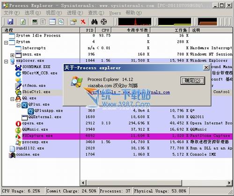
Task: Open the 查找(I) menu
Action: pos(96,13)
